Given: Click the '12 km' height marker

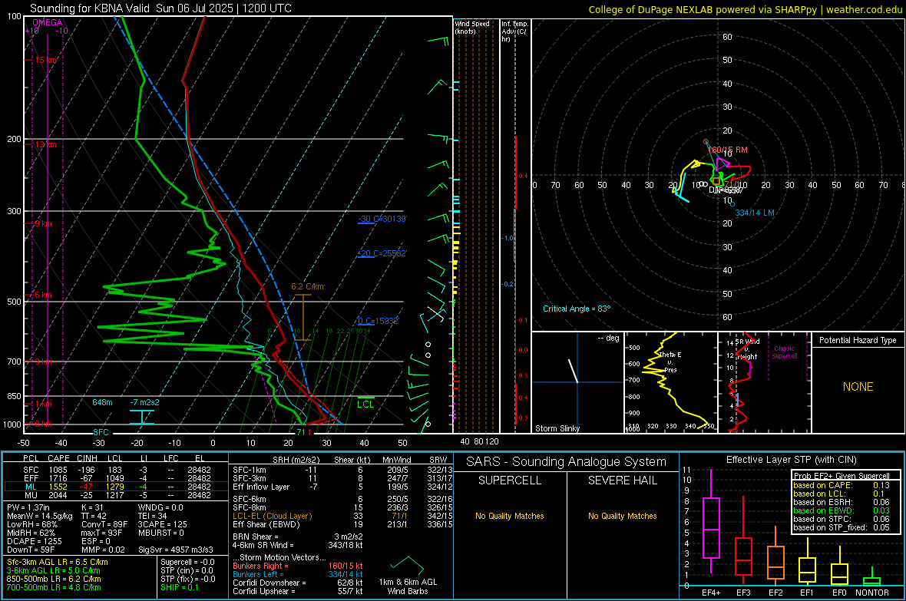Looking at the screenshot, I should tap(46, 144).
